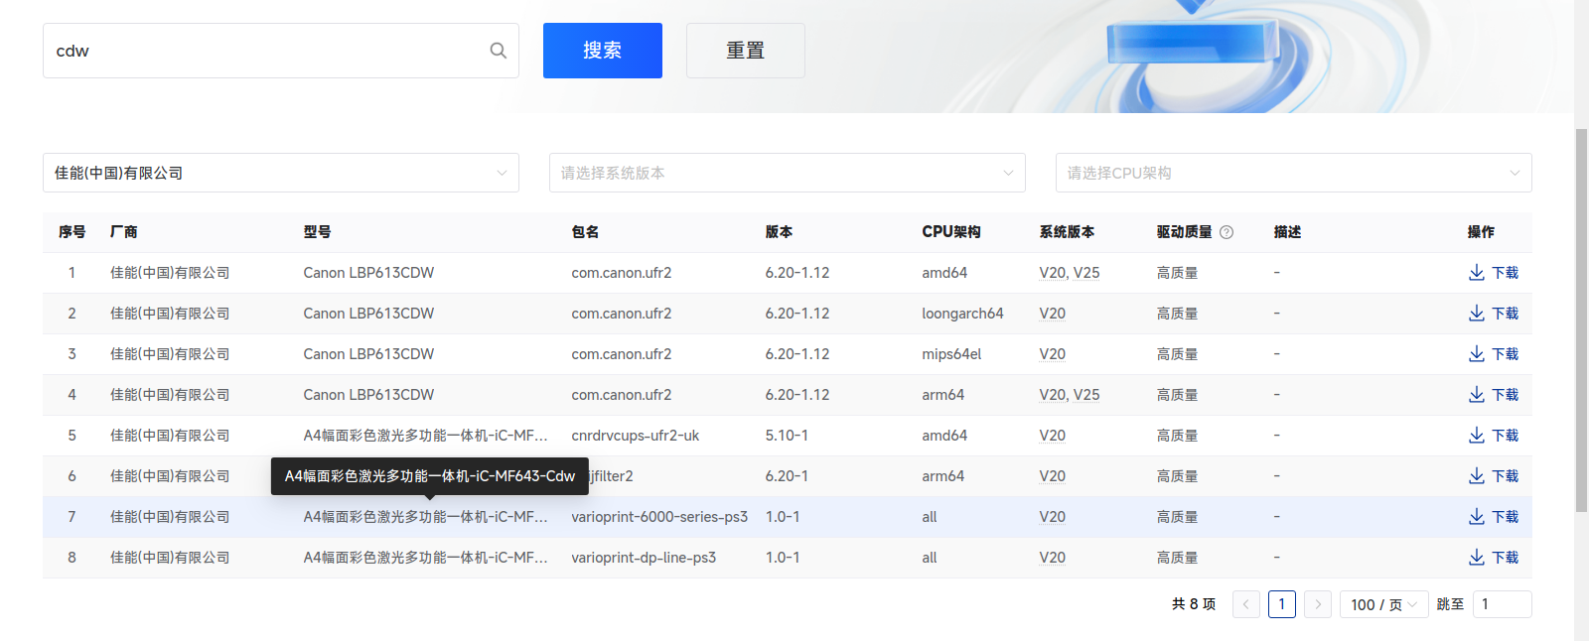Click the 系统版本 column header
This screenshot has width=1589, height=641.
tap(1068, 232)
